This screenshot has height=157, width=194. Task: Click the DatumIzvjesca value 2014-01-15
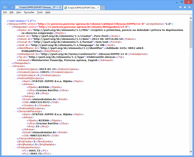47,69
